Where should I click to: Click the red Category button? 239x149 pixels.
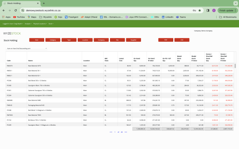pos(53,40)
